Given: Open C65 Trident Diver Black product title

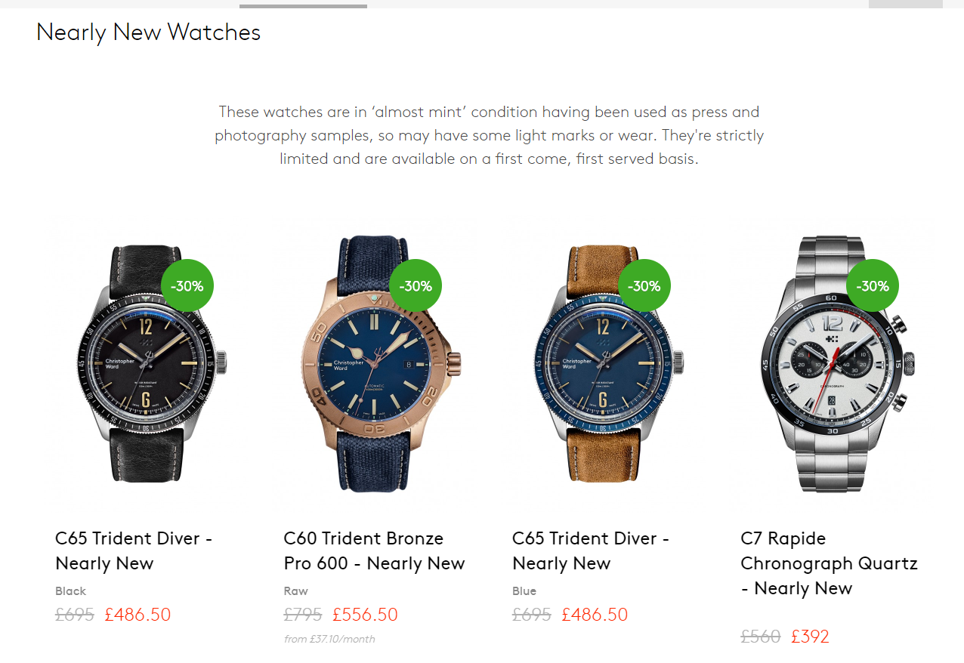Looking at the screenshot, I should (x=134, y=550).
